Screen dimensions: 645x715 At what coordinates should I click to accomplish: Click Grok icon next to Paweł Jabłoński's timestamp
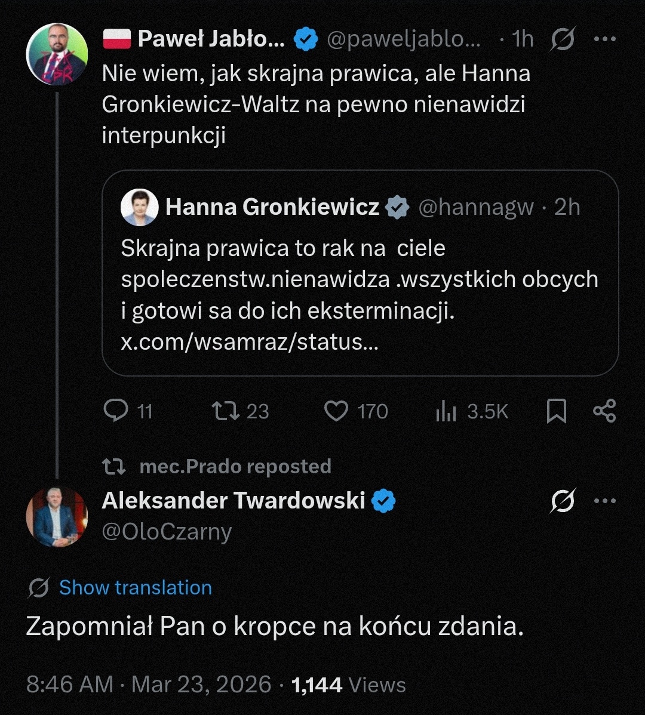tap(562, 39)
